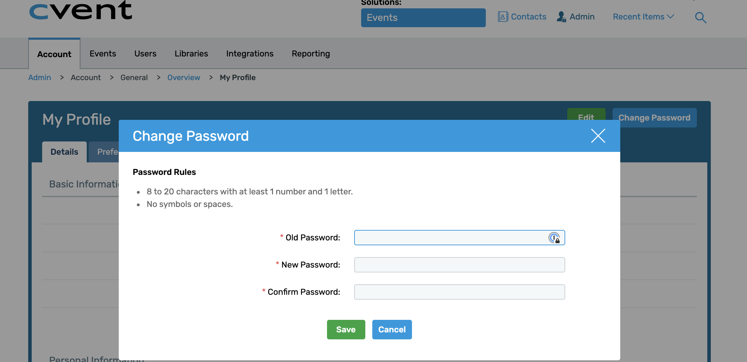The image size is (747, 362).
Task: Follow the Overview breadcrumb link
Action: 184,77
